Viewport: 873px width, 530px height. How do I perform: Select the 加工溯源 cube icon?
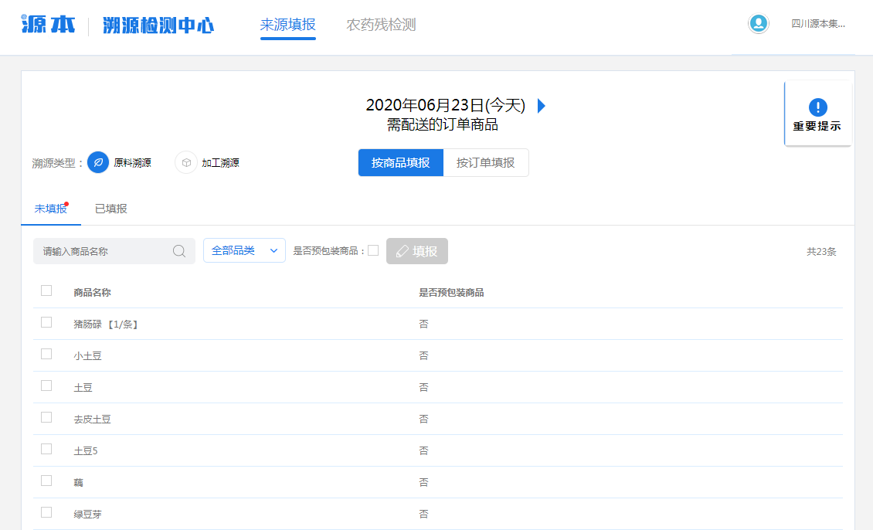click(x=185, y=162)
